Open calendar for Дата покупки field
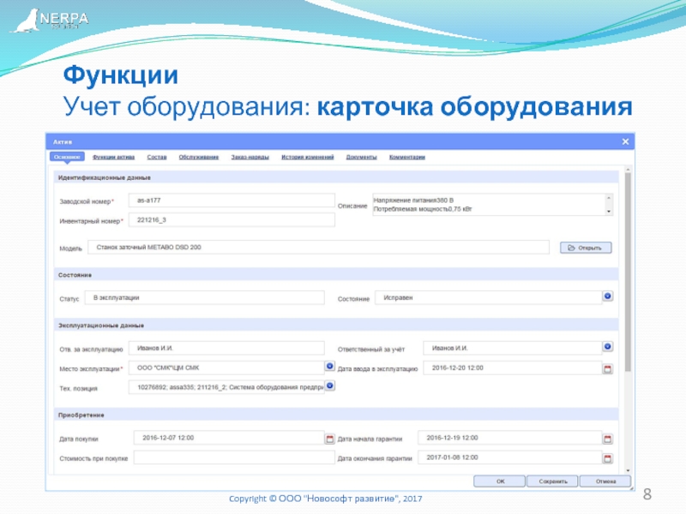Image resolution: width=686 pixels, height=514 pixels. 328,439
